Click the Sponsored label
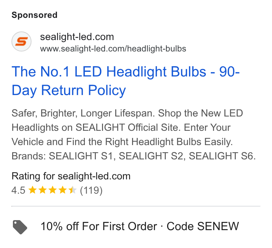This screenshot has height=248, width=272. point(34,15)
